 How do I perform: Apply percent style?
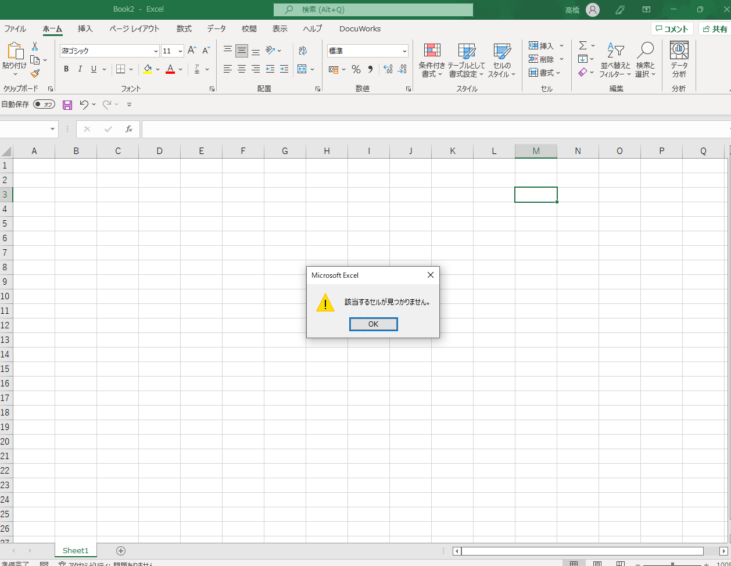(356, 69)
